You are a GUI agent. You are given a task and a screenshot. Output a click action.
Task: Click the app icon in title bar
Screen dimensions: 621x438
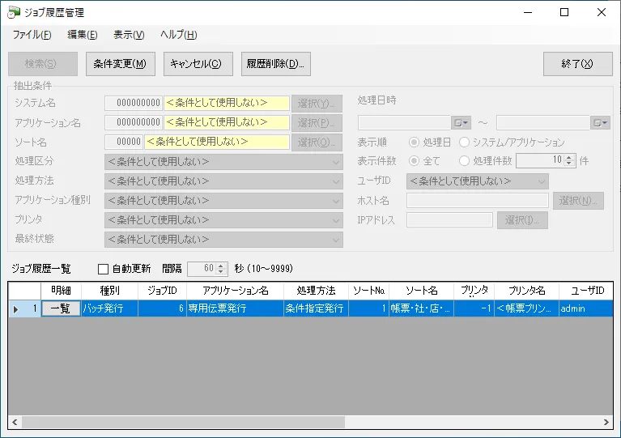click(x=14, y=12)
